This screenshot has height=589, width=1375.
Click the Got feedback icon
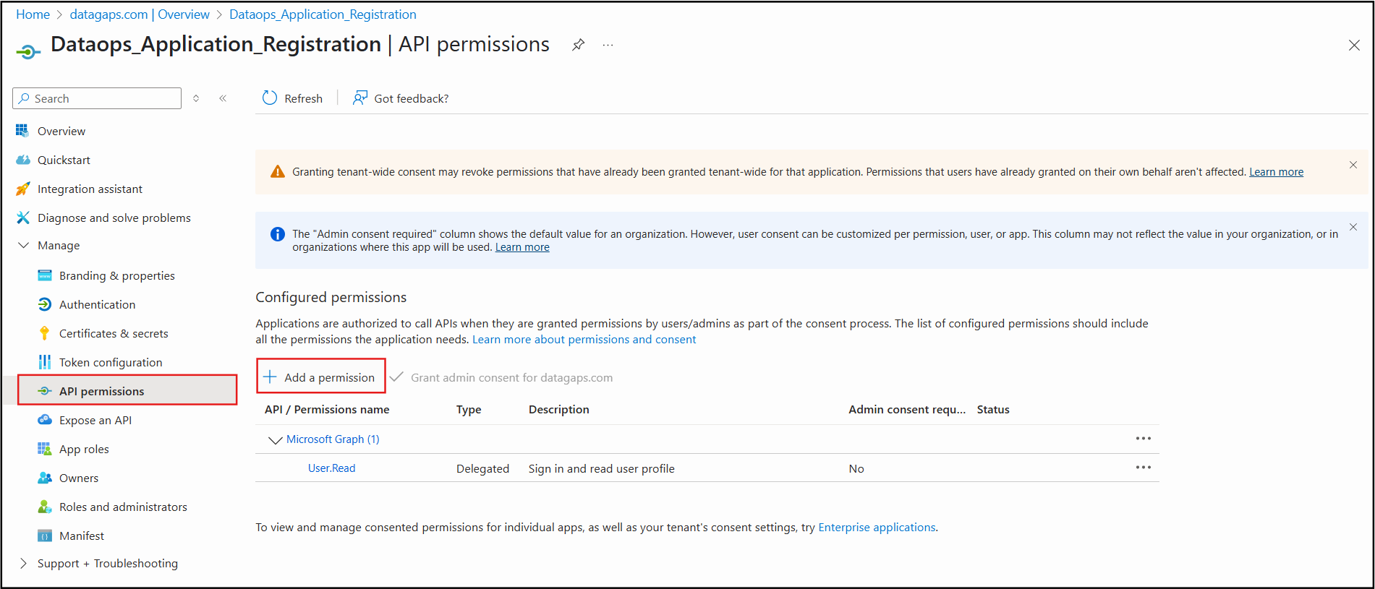[359, 98]
